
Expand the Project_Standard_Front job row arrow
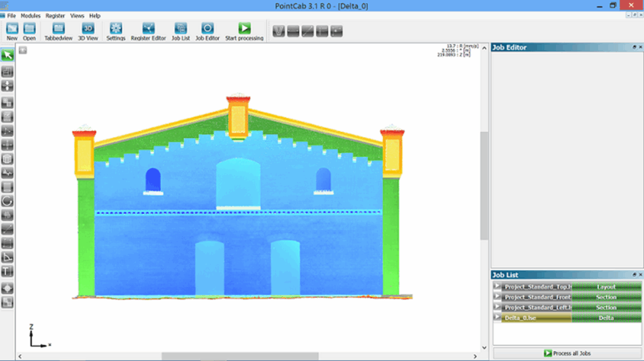coord(497,297)
